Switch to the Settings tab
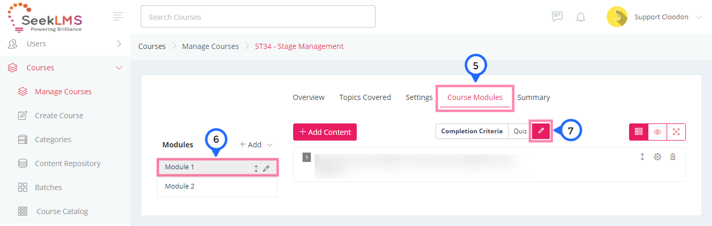 419,97
